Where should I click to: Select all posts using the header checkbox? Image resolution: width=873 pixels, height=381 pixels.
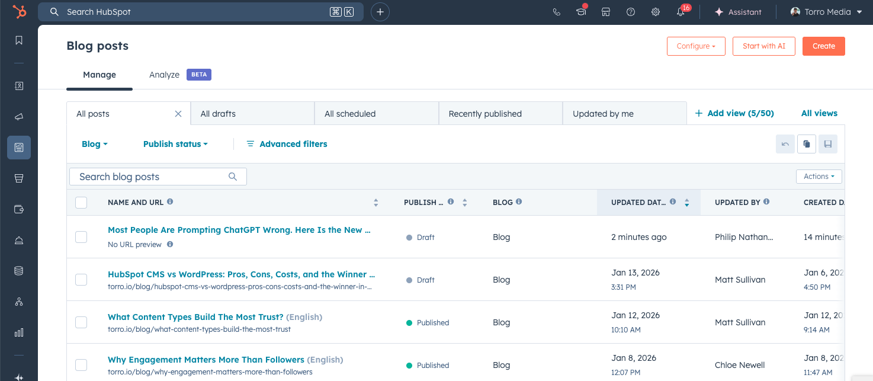[x=81, y=202]
